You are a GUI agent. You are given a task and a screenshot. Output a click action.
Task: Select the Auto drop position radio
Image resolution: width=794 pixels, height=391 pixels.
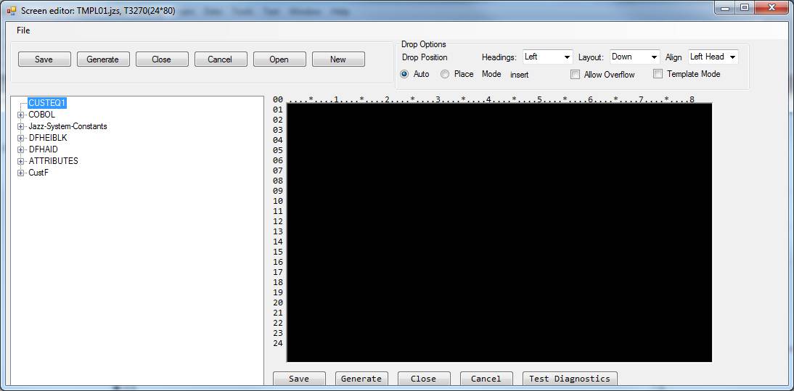[404, 74]
